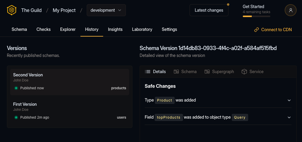302x142 pixels.
Task: Open the development target dropdown
Action: click(x=106, y=10)
